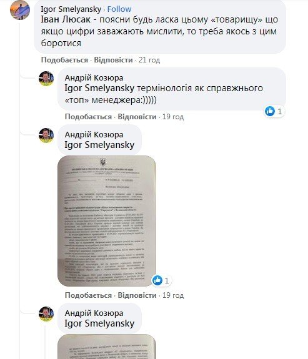The height and width of the screenshot is (359, 308).
Task: Open the partially visible second document image
Action: 107,347
